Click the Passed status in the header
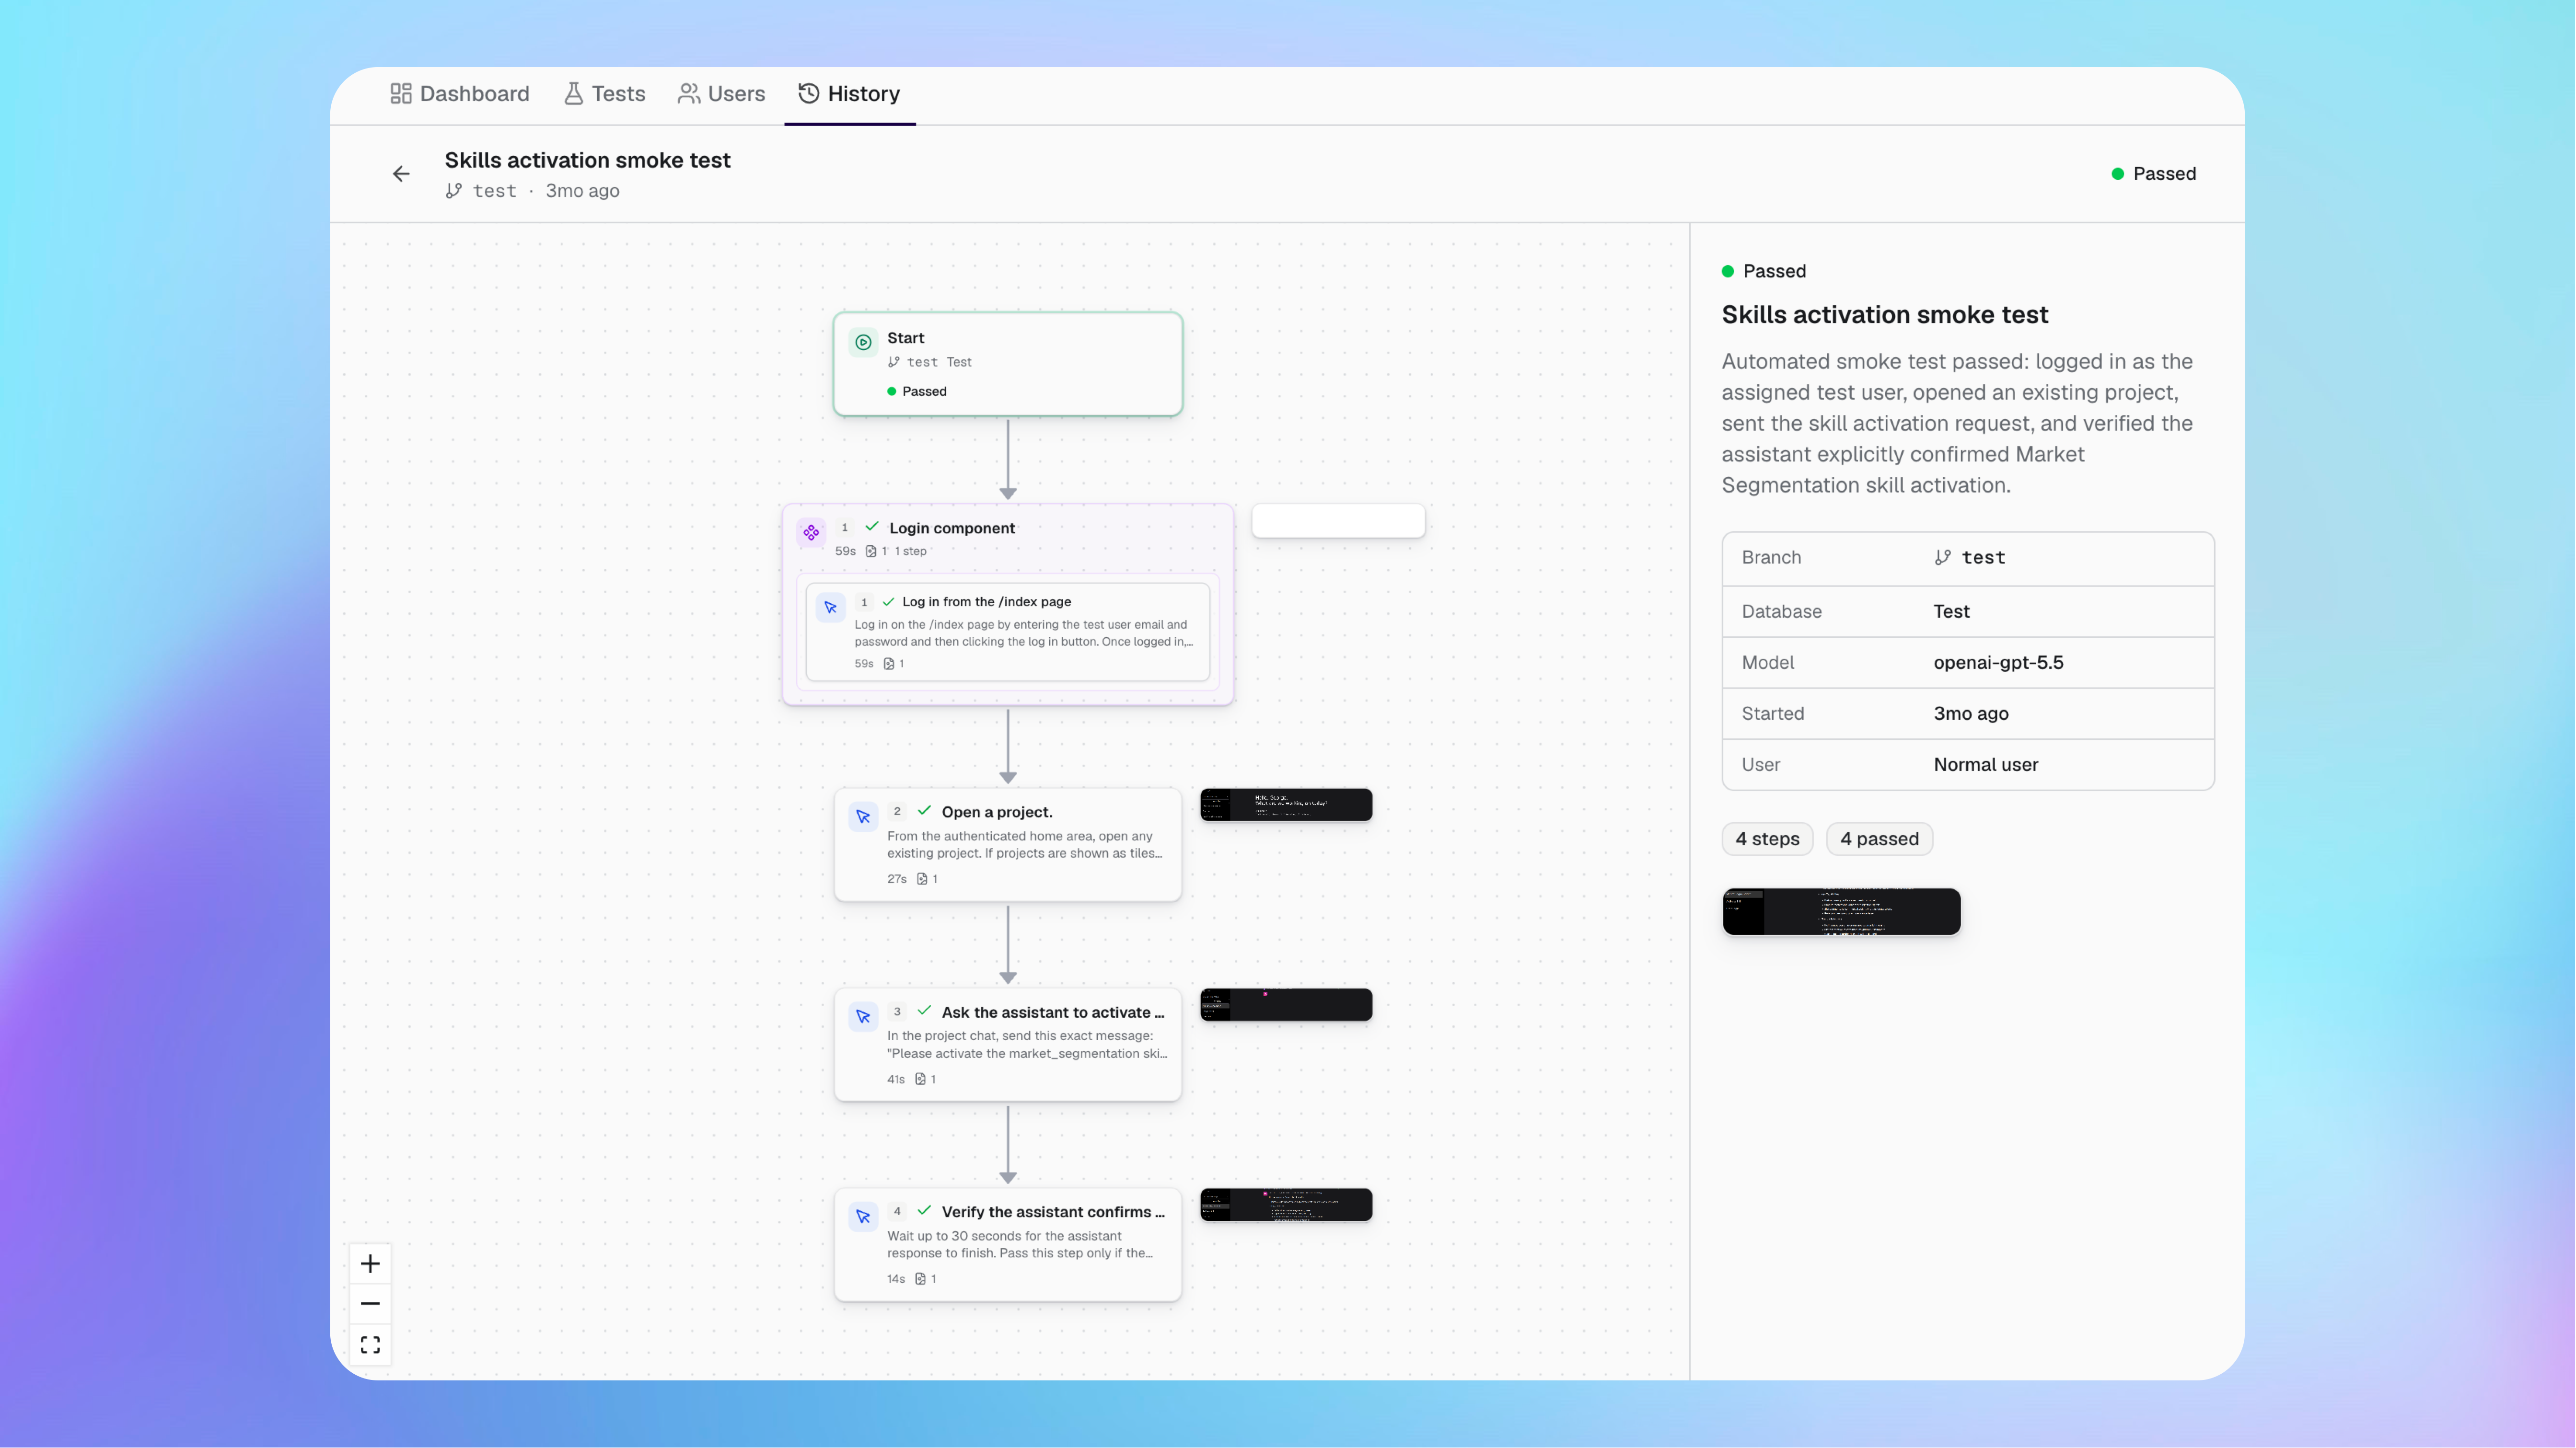 pos(2154,174)
